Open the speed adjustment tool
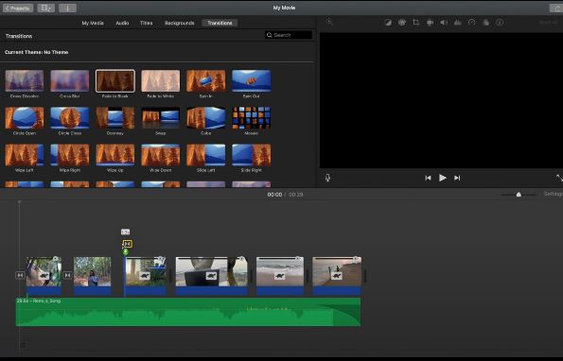 tap(472, 23)
